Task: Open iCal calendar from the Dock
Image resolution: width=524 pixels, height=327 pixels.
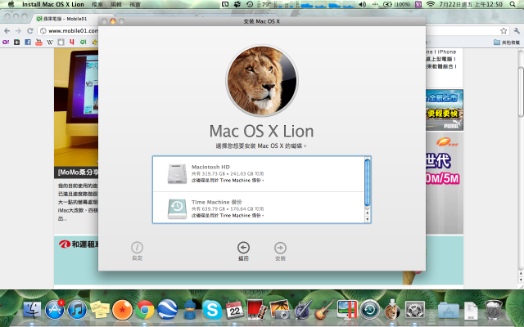Action: 235,310
